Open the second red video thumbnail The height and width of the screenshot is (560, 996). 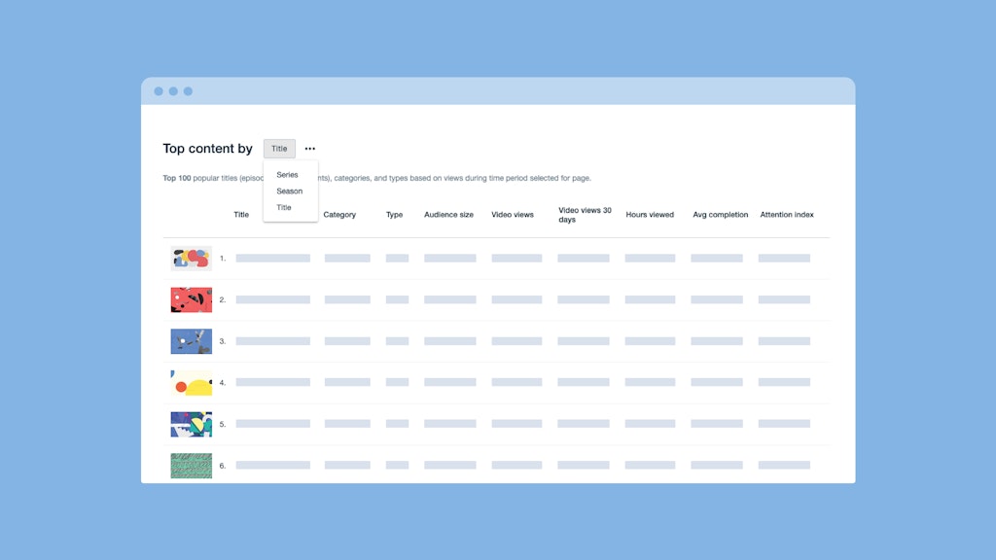pos(192,299)
